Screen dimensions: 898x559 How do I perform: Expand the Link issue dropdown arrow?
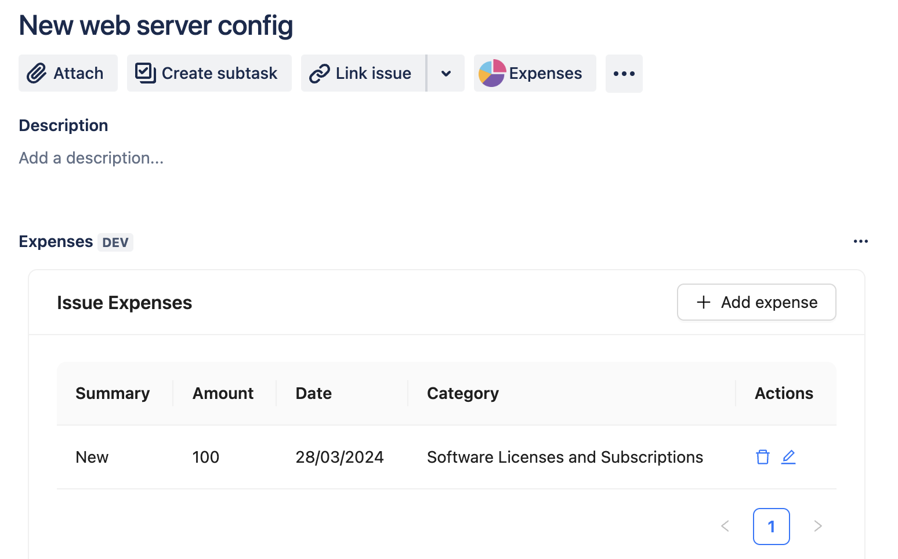tap(446, 74)
